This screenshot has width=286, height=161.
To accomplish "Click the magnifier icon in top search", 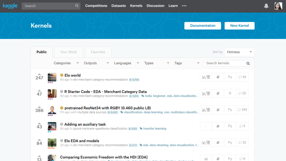I will click(77, 6).
